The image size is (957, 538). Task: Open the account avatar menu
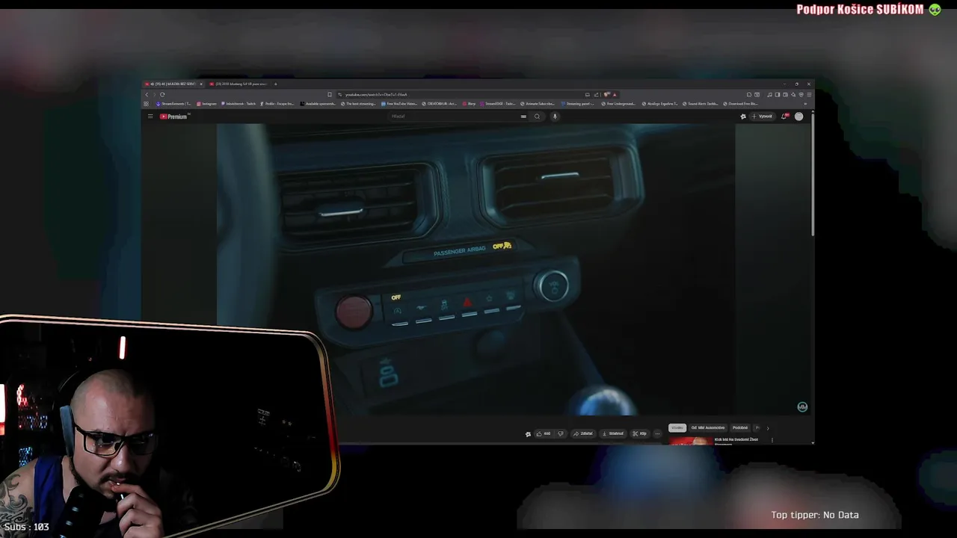pyautogui.click(x=798, y=117)
